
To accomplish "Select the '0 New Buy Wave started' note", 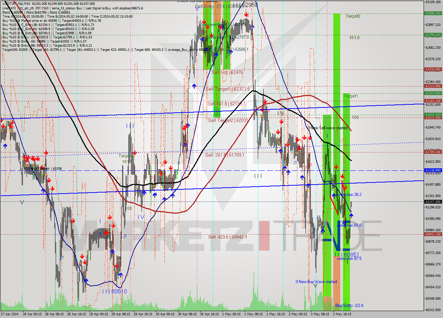I will (316, 282).
